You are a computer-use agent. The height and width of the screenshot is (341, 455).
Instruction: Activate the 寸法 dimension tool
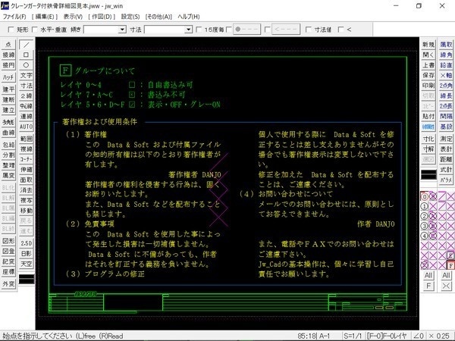[26, 86]
